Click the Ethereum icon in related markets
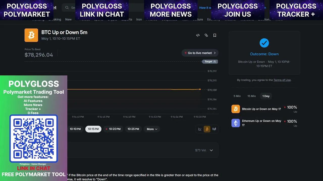Viewport: 323px width, 181px height. 236,123
